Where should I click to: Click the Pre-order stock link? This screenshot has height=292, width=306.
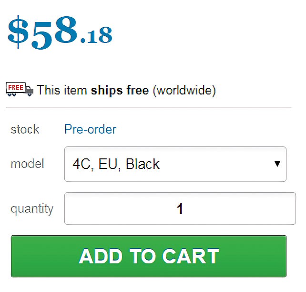(90, 129)
